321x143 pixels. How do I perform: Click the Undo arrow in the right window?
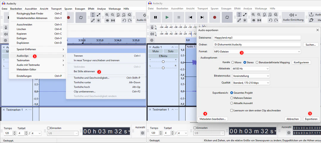coord(270,20)
